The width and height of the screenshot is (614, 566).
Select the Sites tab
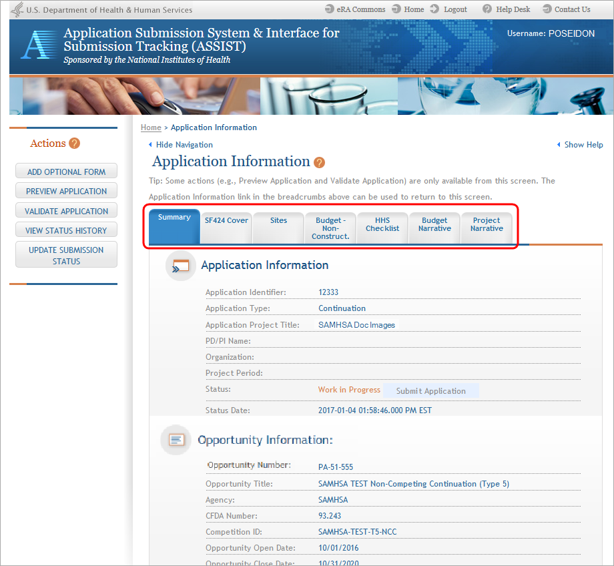click(x=278, y=228)
